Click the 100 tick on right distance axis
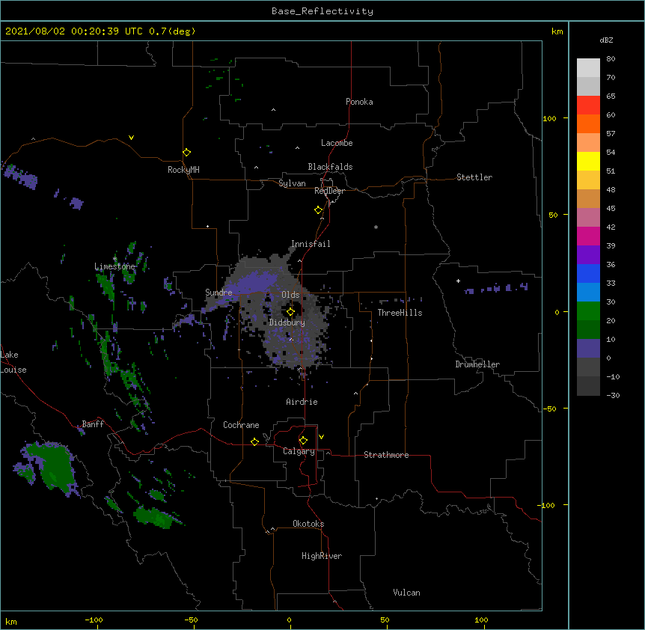Image resolution: width=645 pixels, height=630 pixels. pyautogui.click(x=549, y=118)
